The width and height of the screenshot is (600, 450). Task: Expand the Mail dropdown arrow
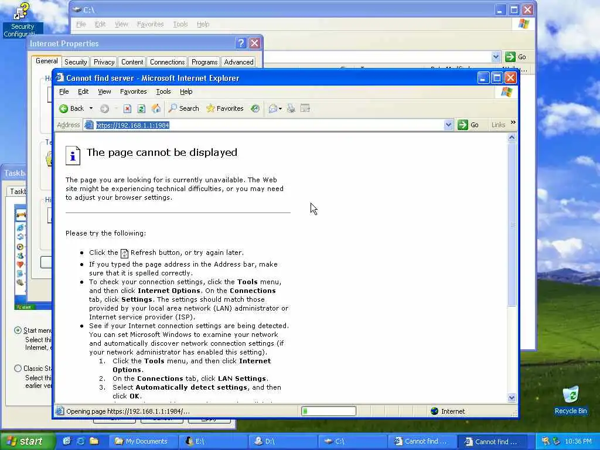281,109
